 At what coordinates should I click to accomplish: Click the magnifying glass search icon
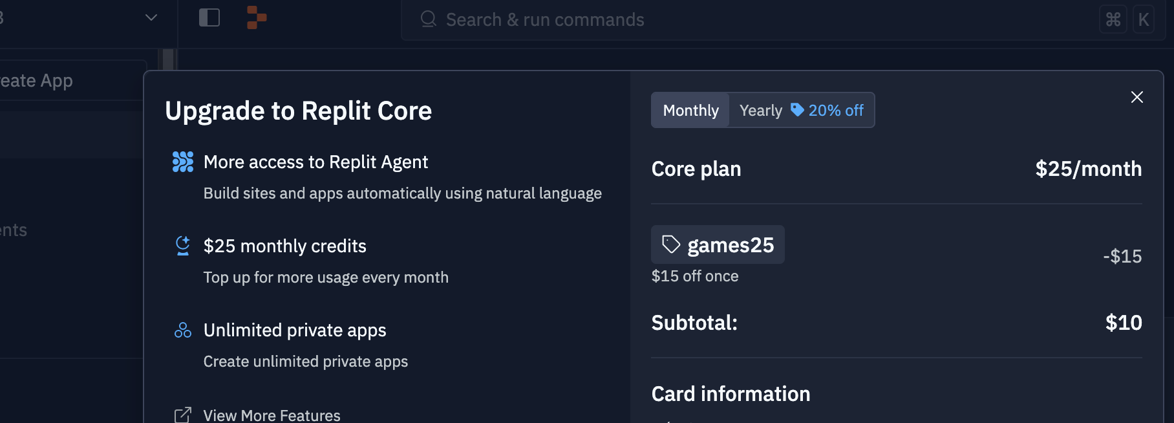click(427, 19)
